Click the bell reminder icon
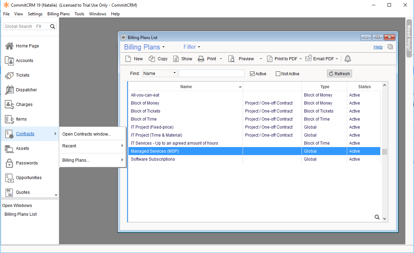This screenshot has height=253, width=414. [347, 59]
